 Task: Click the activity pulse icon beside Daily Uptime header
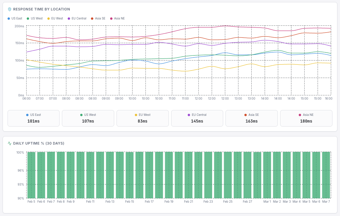(10, 143)
